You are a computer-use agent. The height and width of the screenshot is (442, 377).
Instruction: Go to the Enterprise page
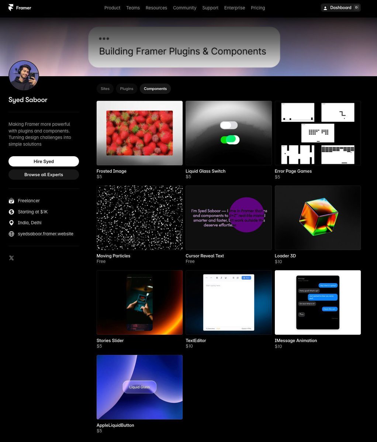(235, 8)
